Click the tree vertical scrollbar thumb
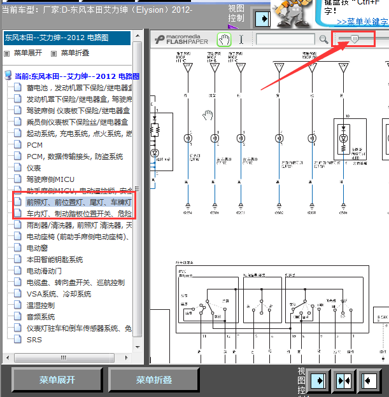Image resolution: width=389 pixels, height=397 pixels. pos(138,189)
